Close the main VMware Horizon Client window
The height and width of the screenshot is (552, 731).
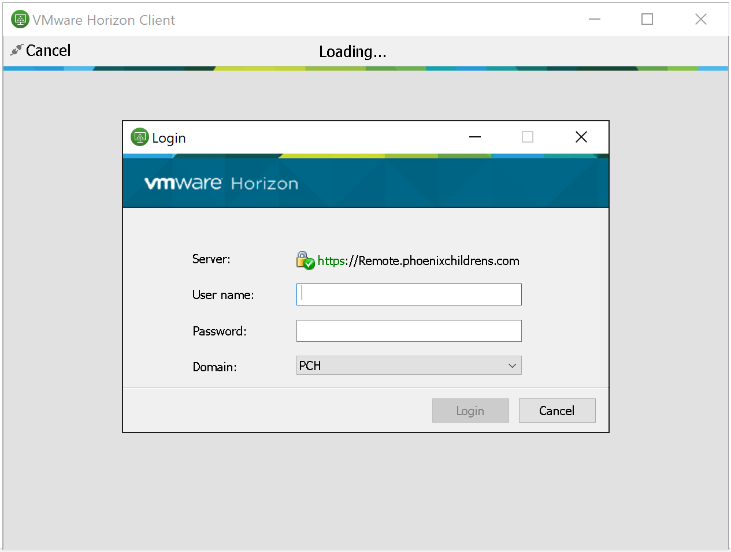701,20
